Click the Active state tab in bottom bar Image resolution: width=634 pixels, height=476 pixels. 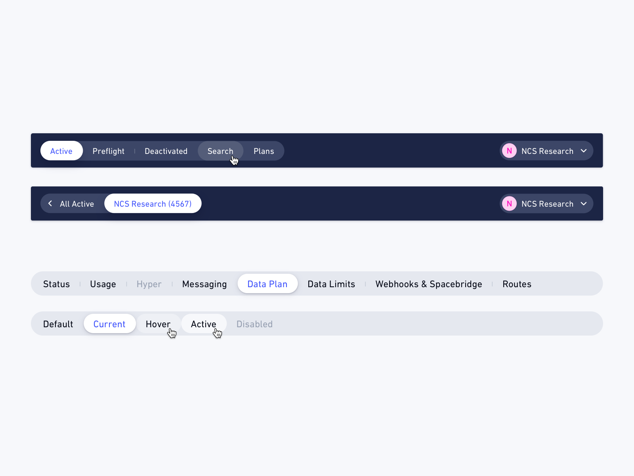pyautogui.click(x=204, y=324)
